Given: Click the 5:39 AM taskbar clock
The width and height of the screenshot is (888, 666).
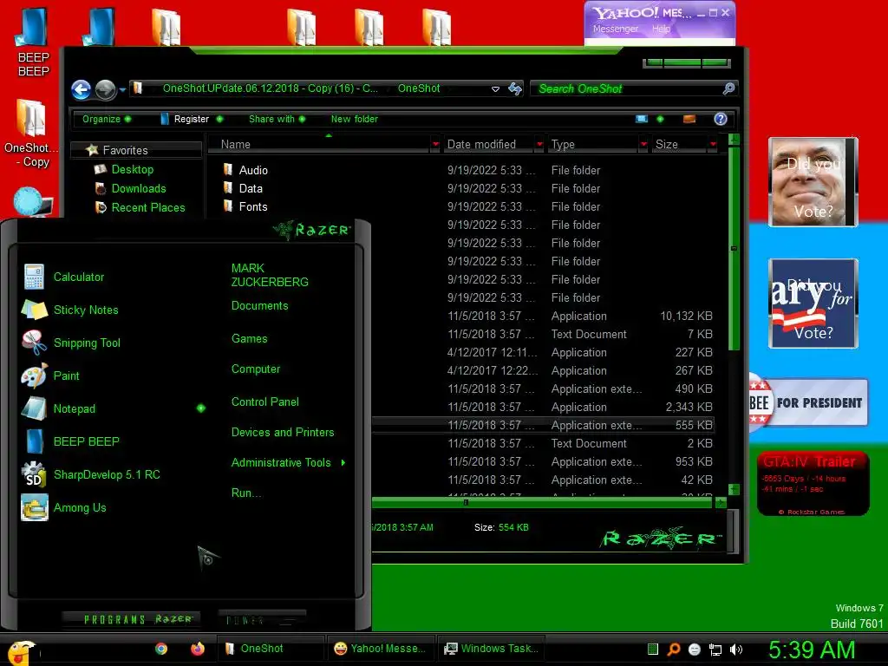Looking at the screenshot, I should tap(812, 650).
